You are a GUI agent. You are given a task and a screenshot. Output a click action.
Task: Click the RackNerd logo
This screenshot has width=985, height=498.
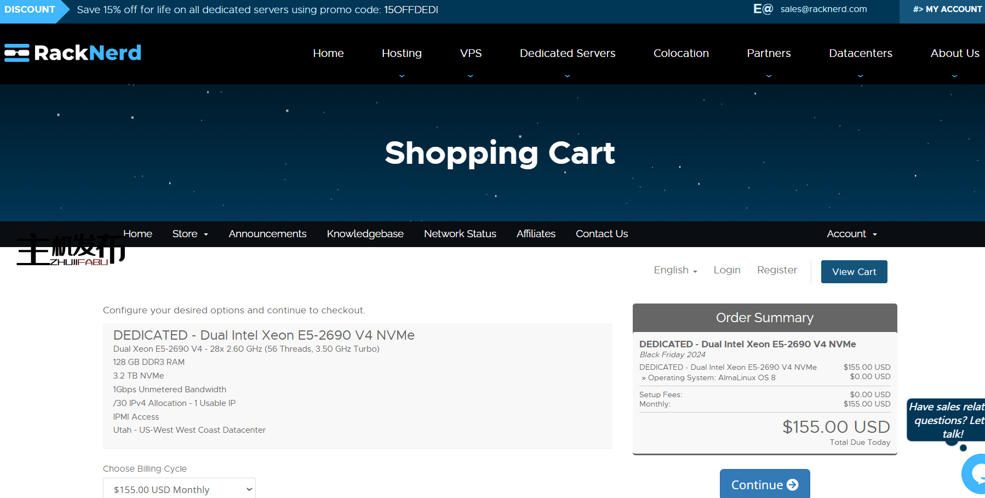tap(73, 53)
